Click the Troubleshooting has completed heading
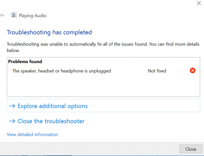This screenshot has width=204, height=156. point(49,32)
